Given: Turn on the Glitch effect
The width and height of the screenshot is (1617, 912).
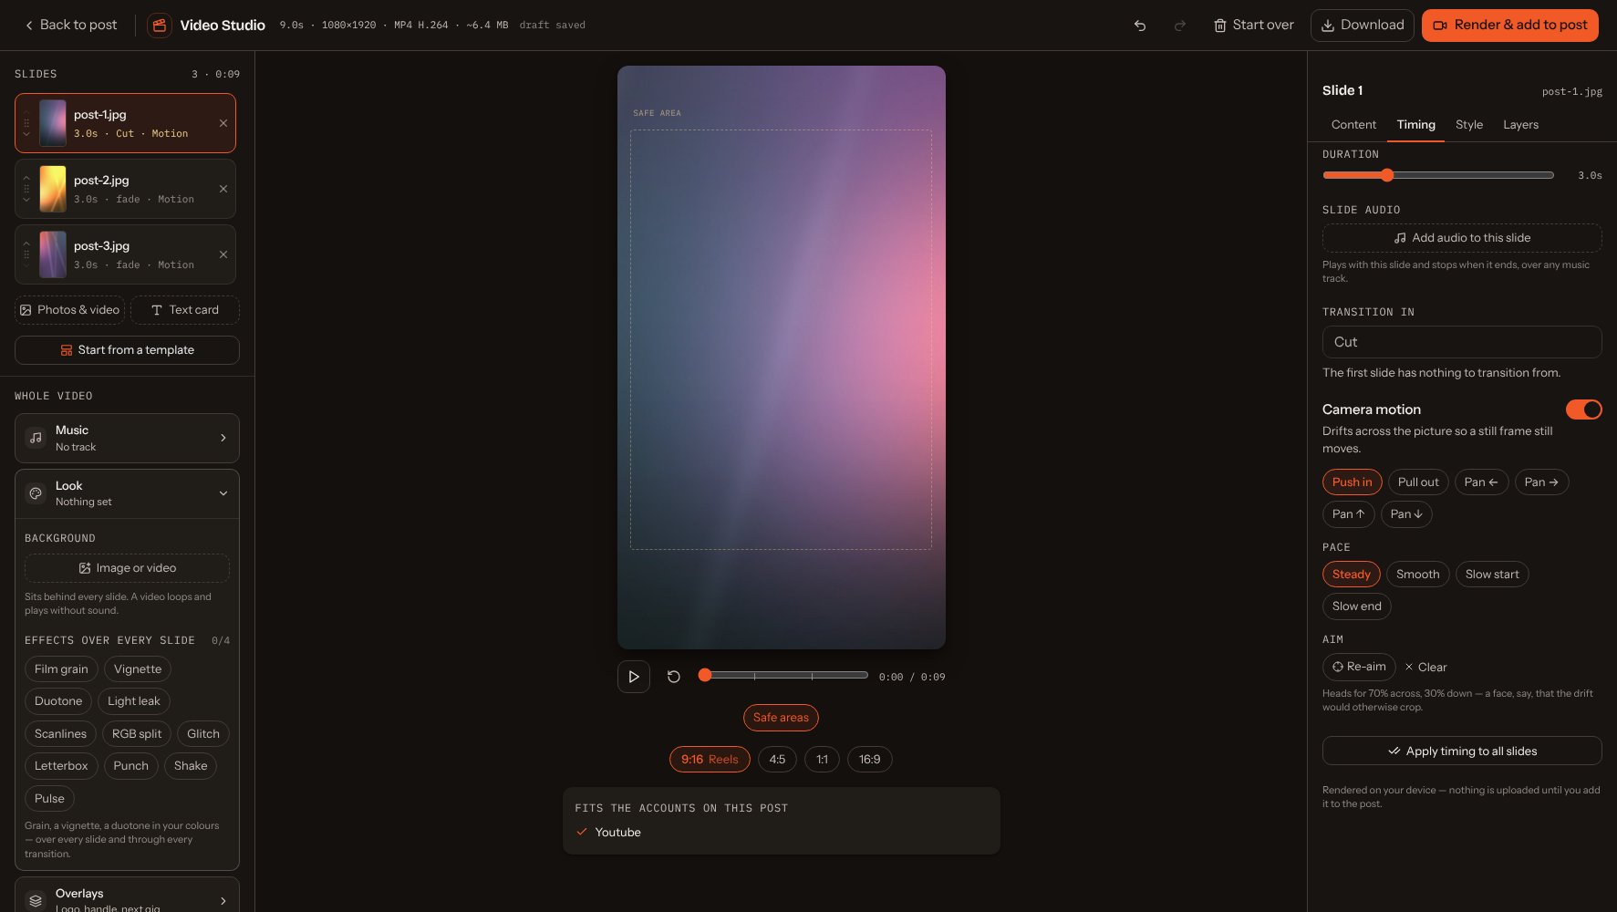Looking at the screenshot, I should 203,734.
